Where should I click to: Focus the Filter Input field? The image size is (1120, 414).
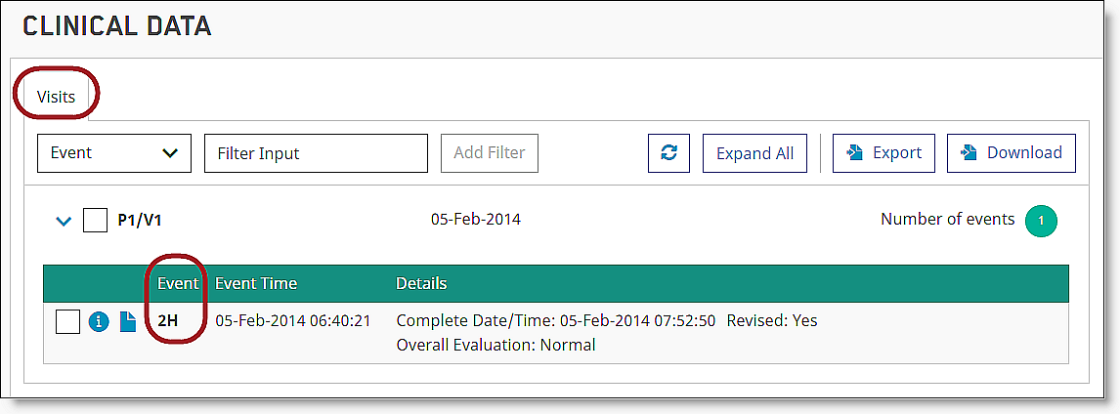coord(316,153)
